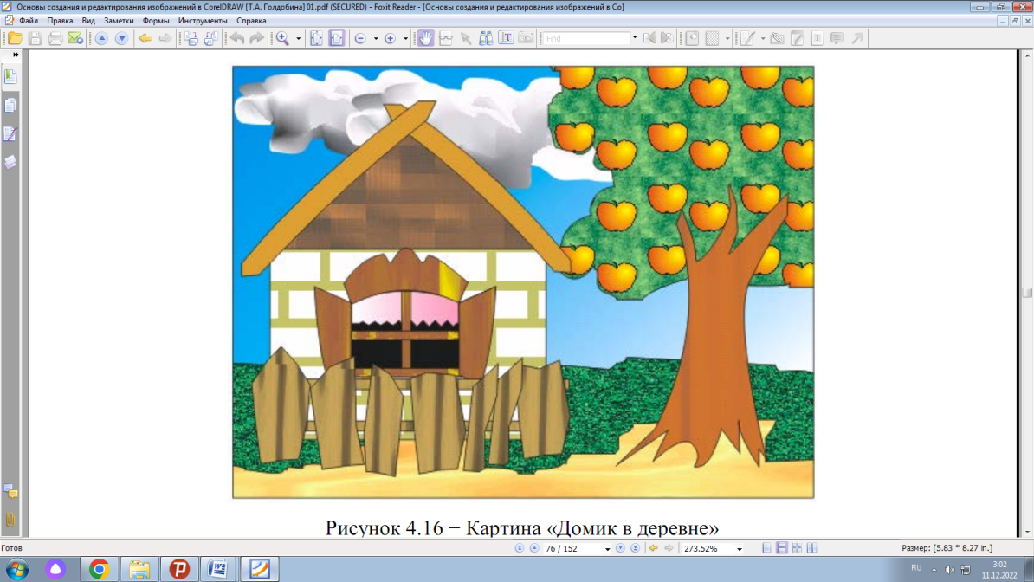Open the Заметки menu
The height and width of the screenshot is (582, 1034).
(x=119, y=21)
